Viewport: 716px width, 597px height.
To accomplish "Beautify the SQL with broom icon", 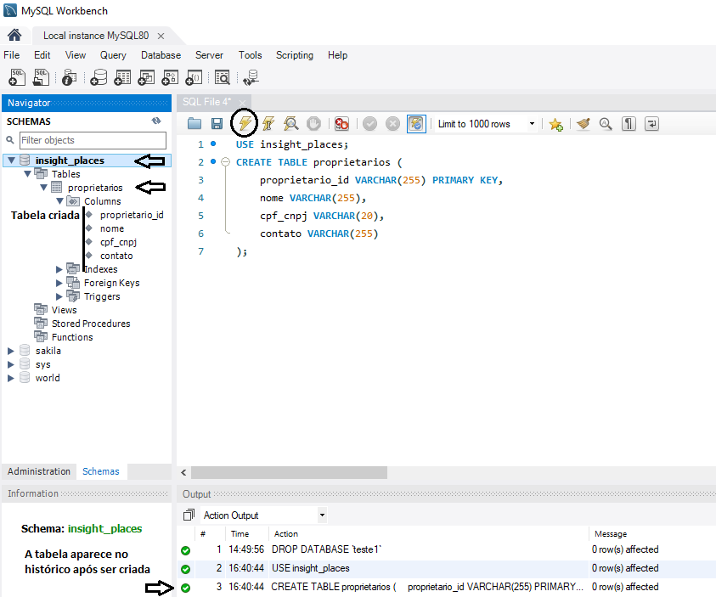I will pyautogui.click(x=584, y=124).
